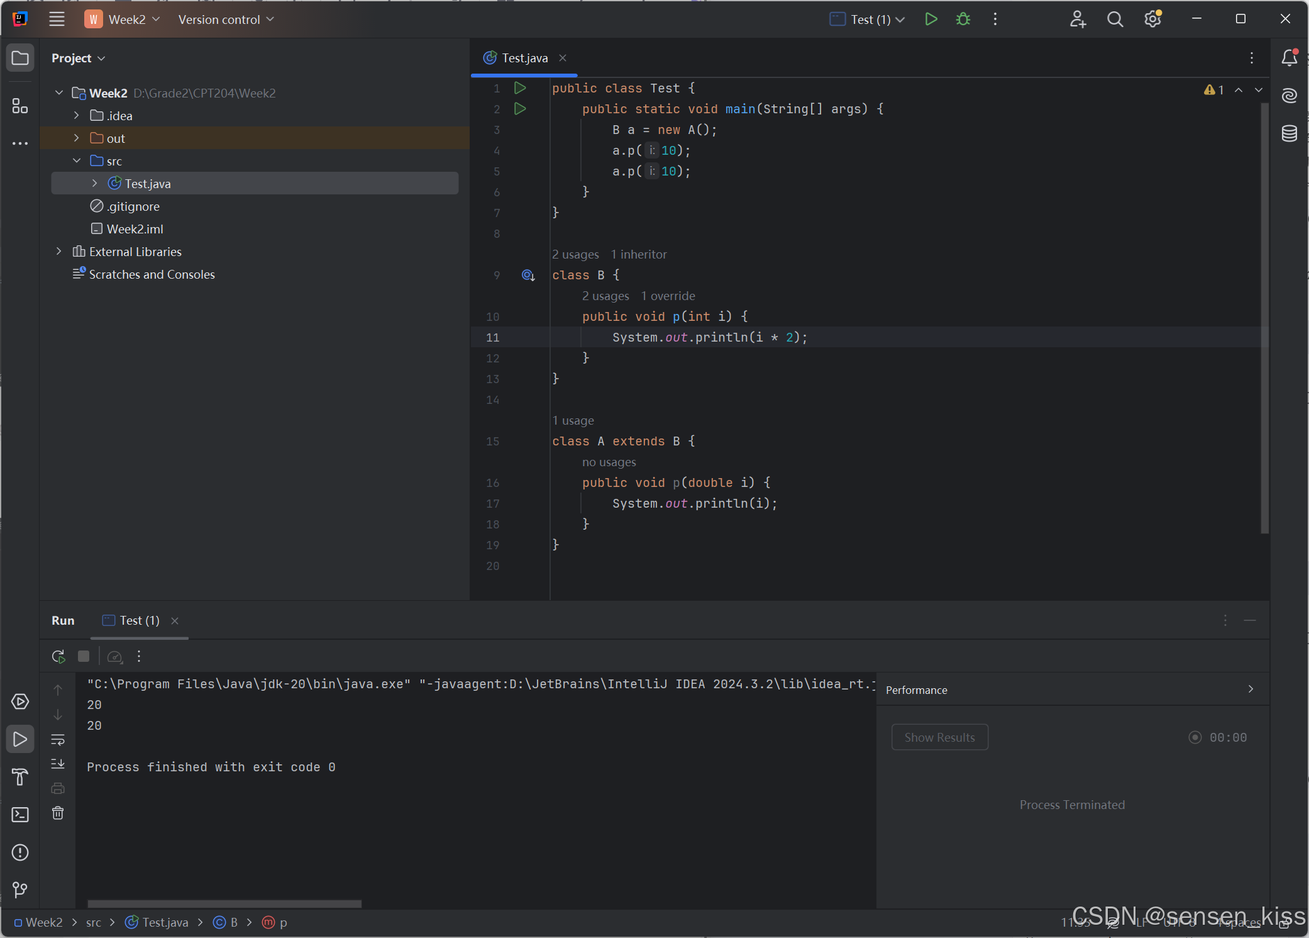Open editor tab options menu
1309x938 pixels.
coord(1251,58)
